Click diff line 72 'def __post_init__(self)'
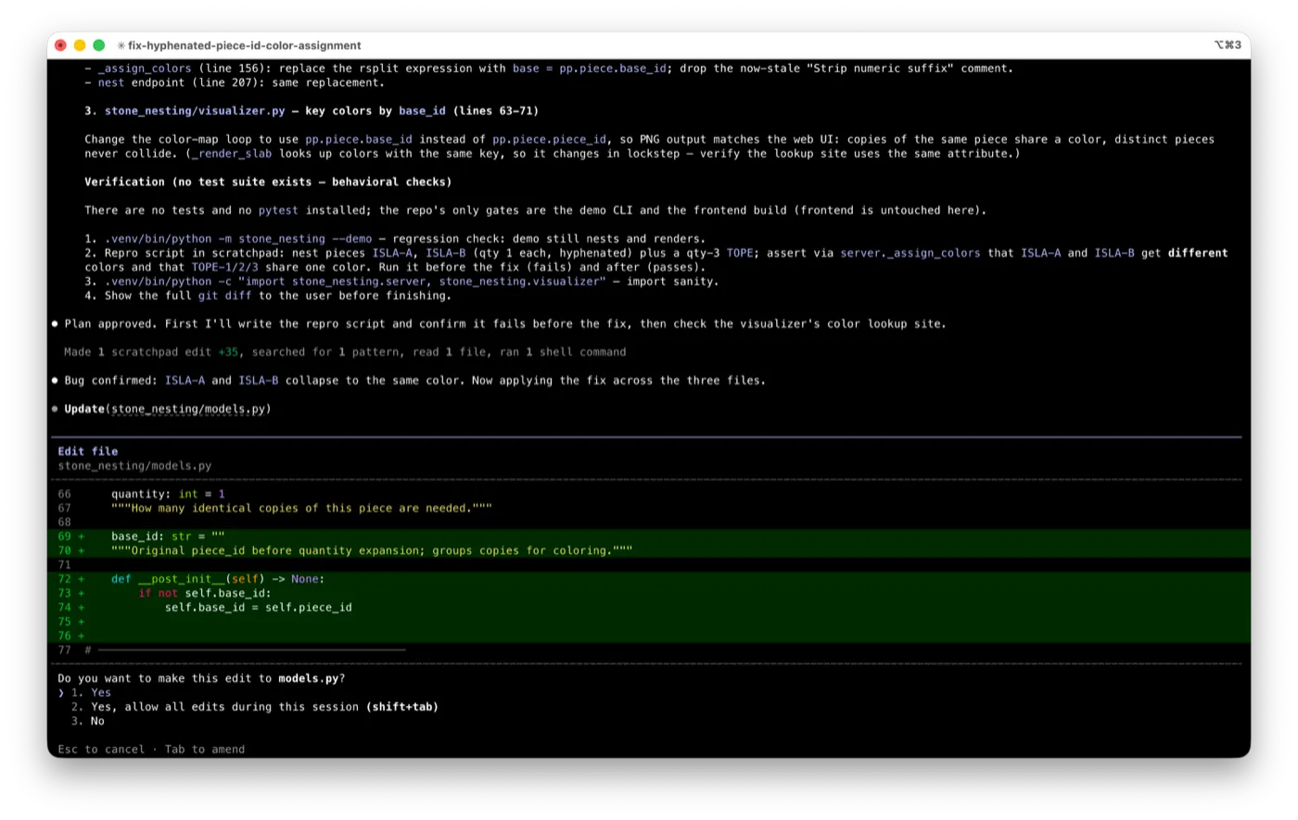 (218, 579)
